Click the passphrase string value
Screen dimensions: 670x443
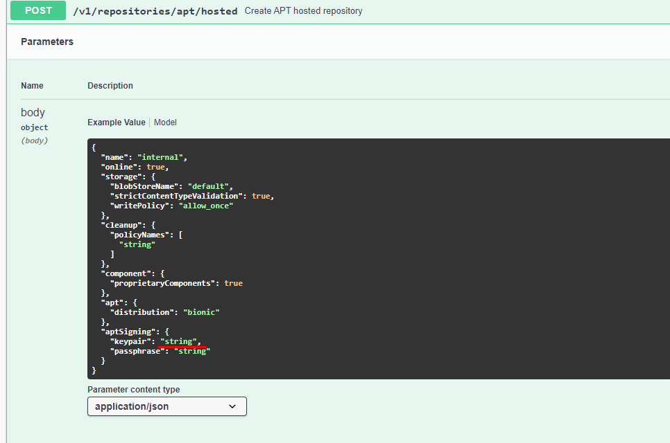coord(191,351)
